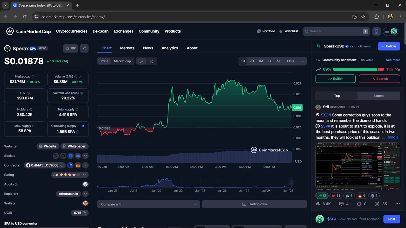The image size is (406, 228).
Task: Switch chart to line view icon
Action: point(142,61)
